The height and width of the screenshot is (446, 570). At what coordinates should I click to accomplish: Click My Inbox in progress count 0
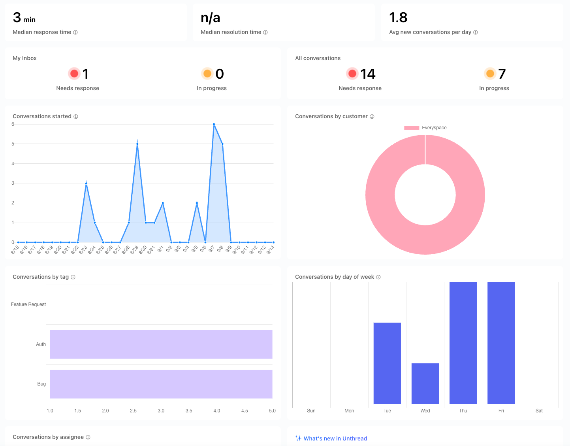pos(220,74)
